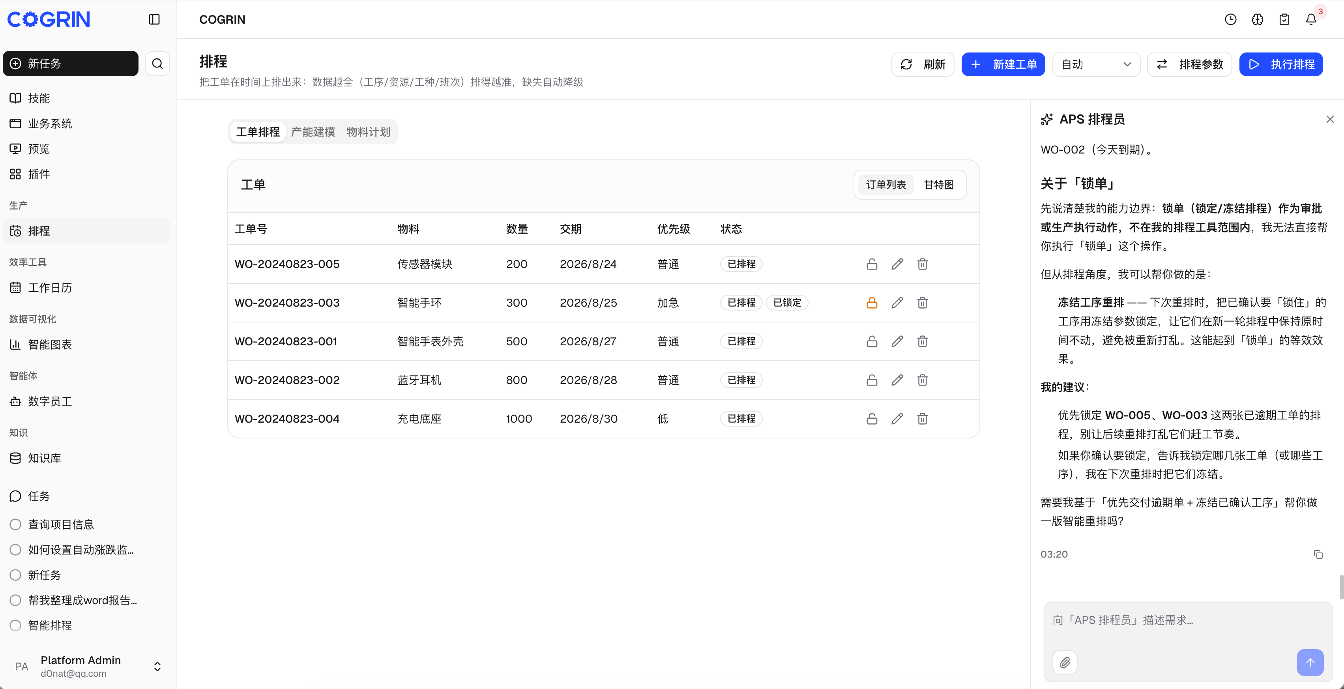Click the 向「APS 排程员」描述需求 input field

[x=1188, y=621]
